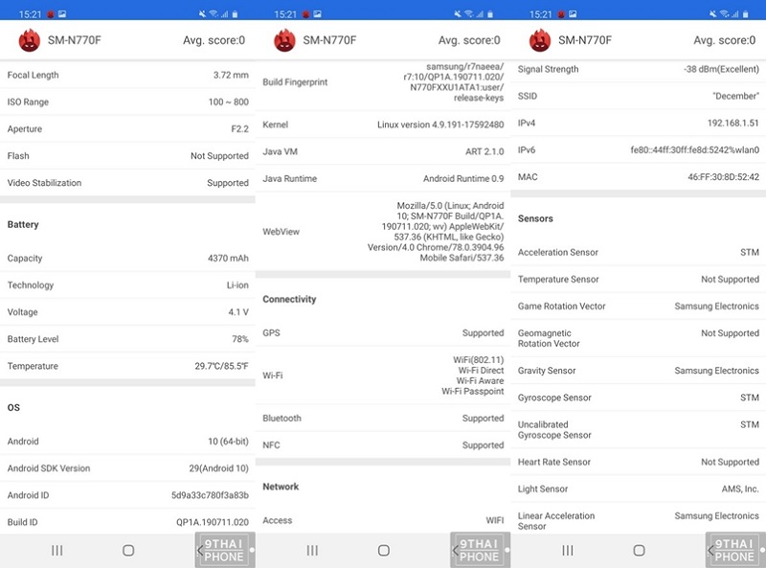Open recent apps below the Build ID screen
The image size is (766, 568).
(x=57, y=551)
